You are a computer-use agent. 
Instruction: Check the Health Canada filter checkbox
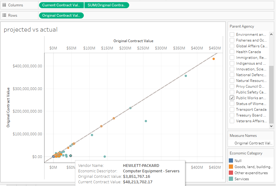click(232, 52)
